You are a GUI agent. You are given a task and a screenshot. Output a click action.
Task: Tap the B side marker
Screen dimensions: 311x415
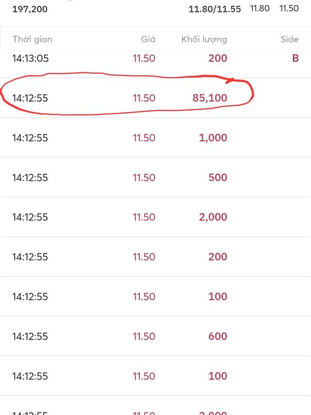click(295, 58)
